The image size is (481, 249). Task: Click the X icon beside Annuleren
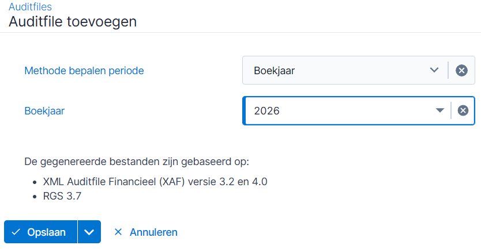coord(118,232)
